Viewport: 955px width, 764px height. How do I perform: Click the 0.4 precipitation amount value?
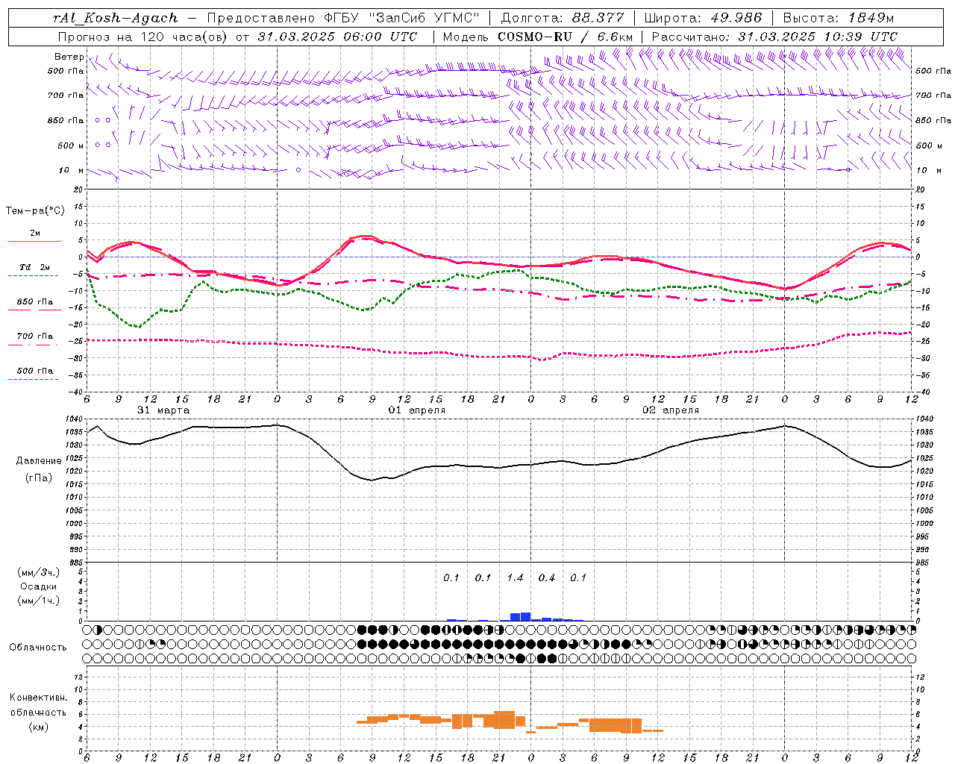(547, 577)
